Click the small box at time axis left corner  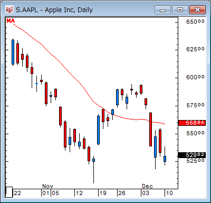9,192
